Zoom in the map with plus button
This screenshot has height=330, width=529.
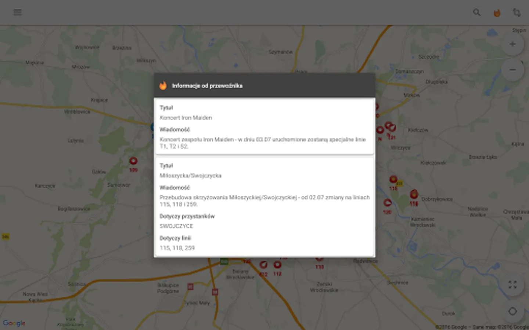[512, 44]
